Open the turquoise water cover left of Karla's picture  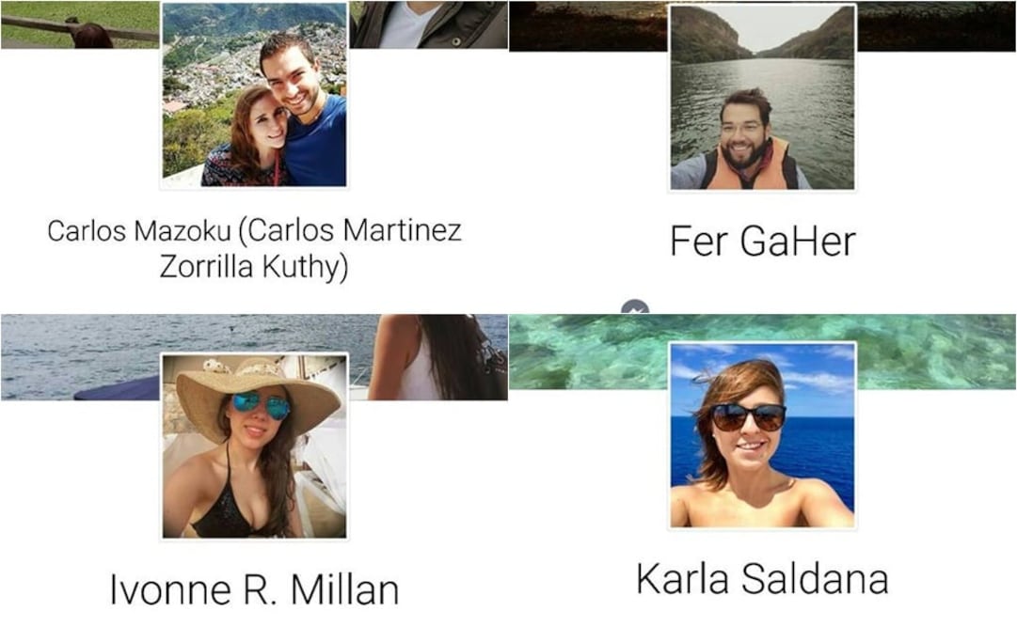[588, 352]
